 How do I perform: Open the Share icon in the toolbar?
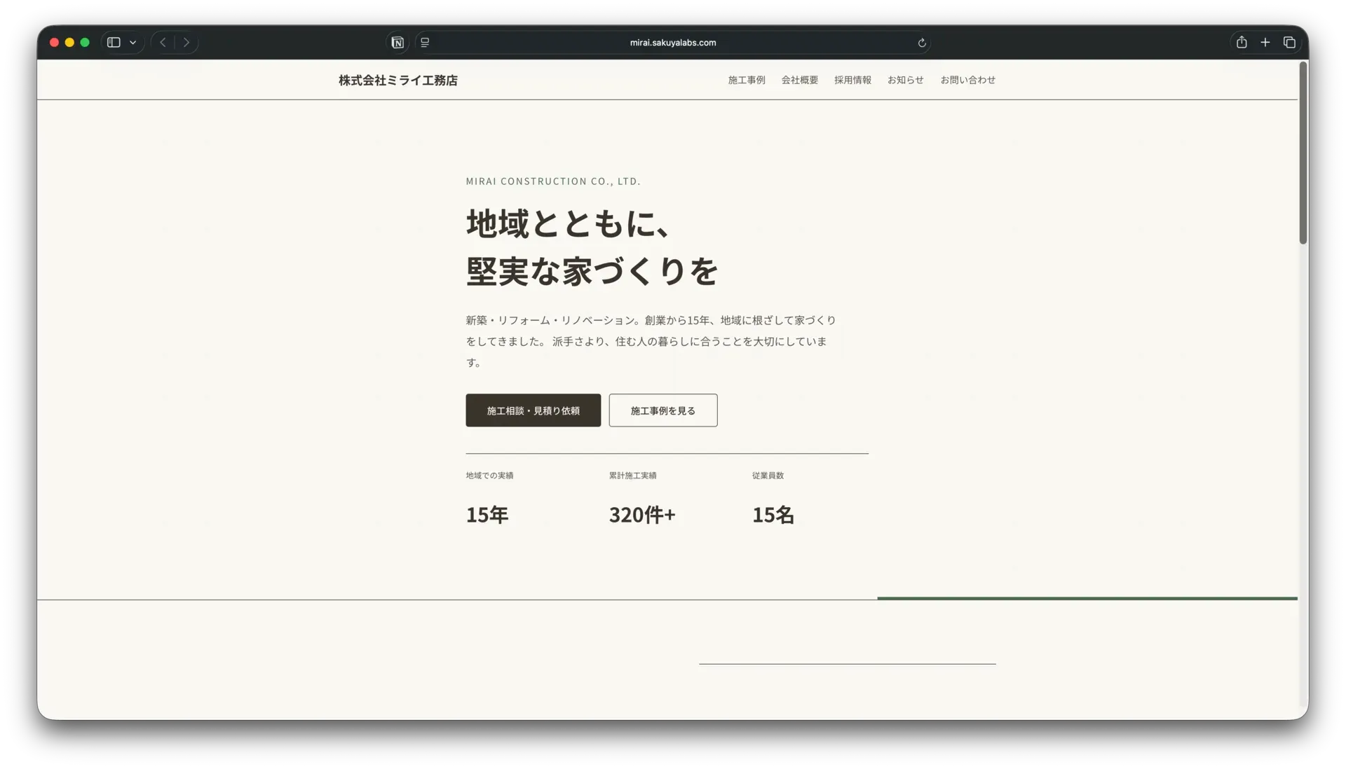coord(1242,42)
